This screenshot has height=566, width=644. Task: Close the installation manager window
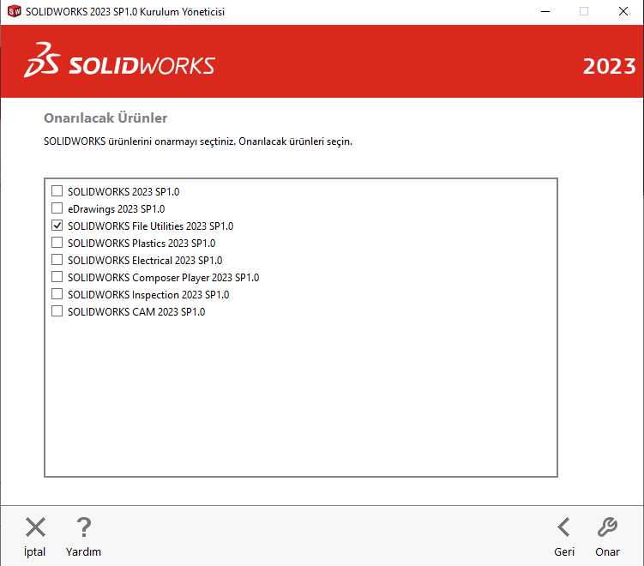[623, 12]
